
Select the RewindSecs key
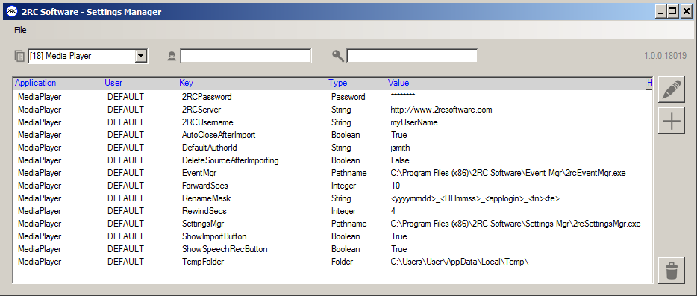pyautogui.click(x=204, y=211)
